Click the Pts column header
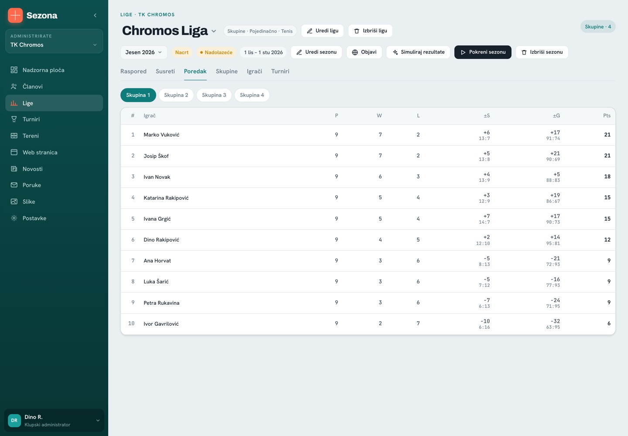The width and height of the screenshot is (628, 436). coord(607,116)
